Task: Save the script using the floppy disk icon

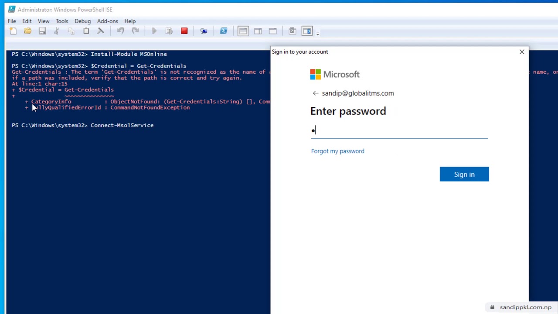Action: [x=42, y=31]
